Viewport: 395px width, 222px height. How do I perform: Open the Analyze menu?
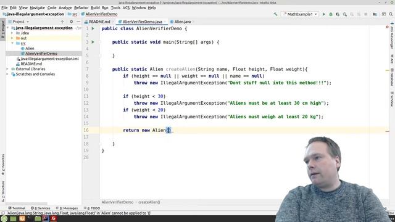pyautogui.click(x=65, y=8)
